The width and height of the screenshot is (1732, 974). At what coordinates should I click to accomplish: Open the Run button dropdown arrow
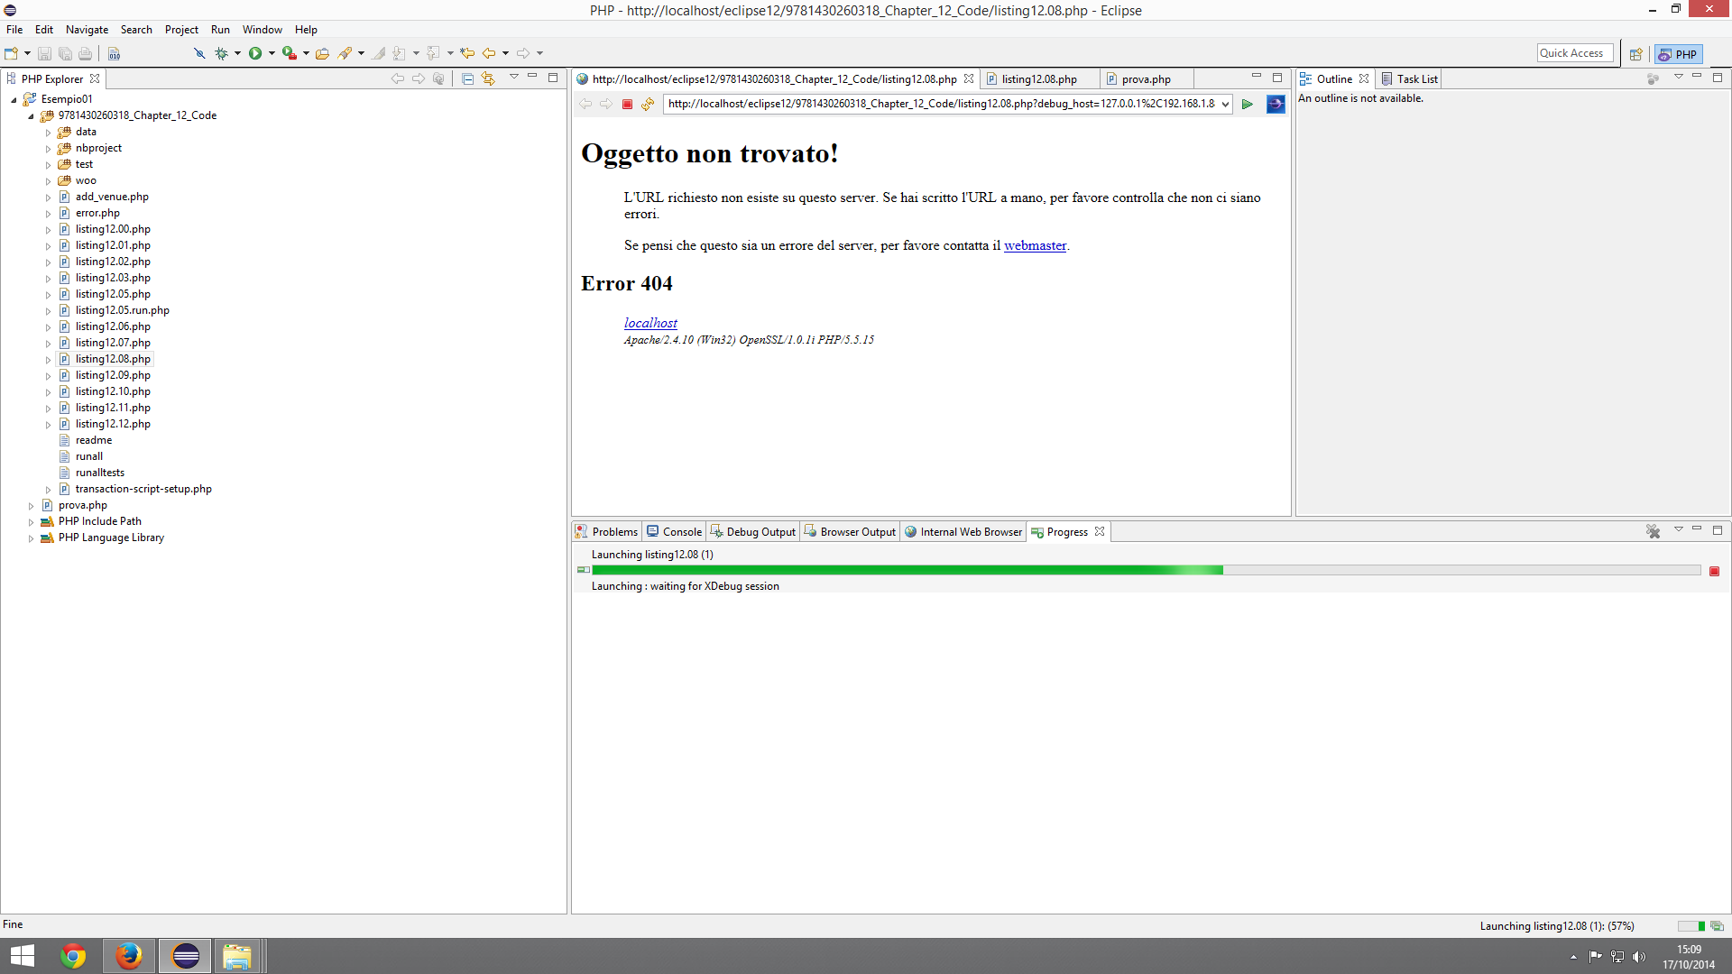[x=272, y=53]
